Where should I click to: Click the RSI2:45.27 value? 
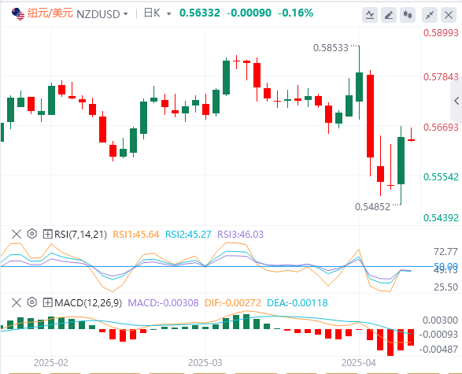(x=188, y=235)
